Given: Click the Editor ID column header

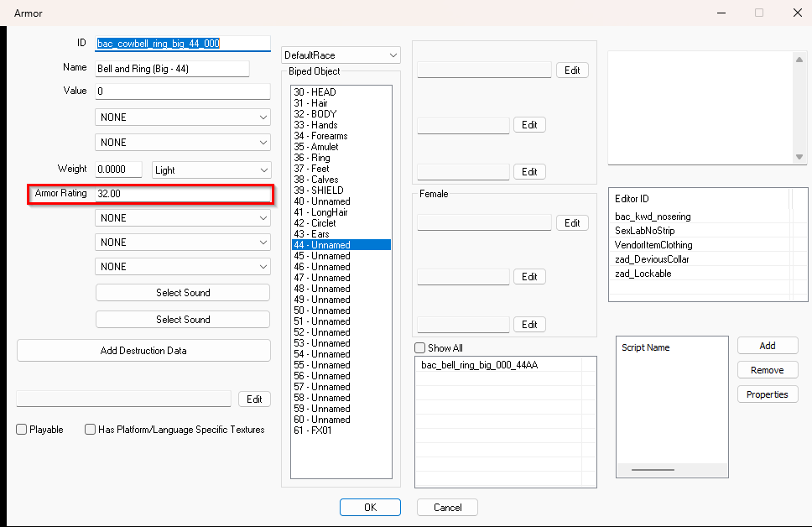Looking at the screenshot, I should (700, 199).
